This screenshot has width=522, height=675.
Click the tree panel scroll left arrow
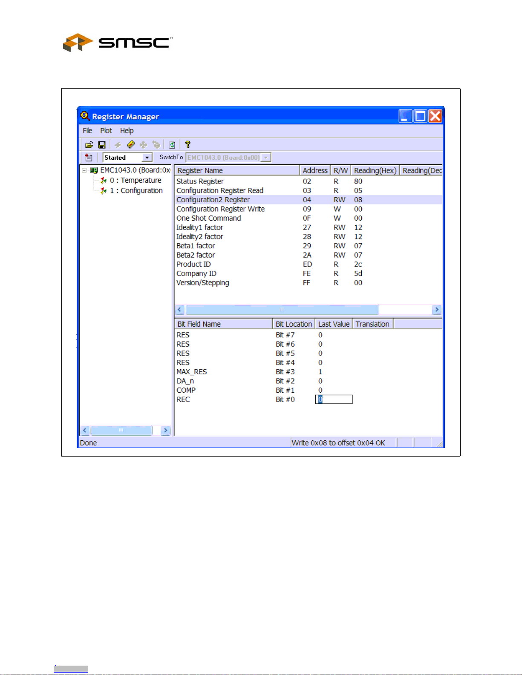pyautogui.click(x=85, y=431)
